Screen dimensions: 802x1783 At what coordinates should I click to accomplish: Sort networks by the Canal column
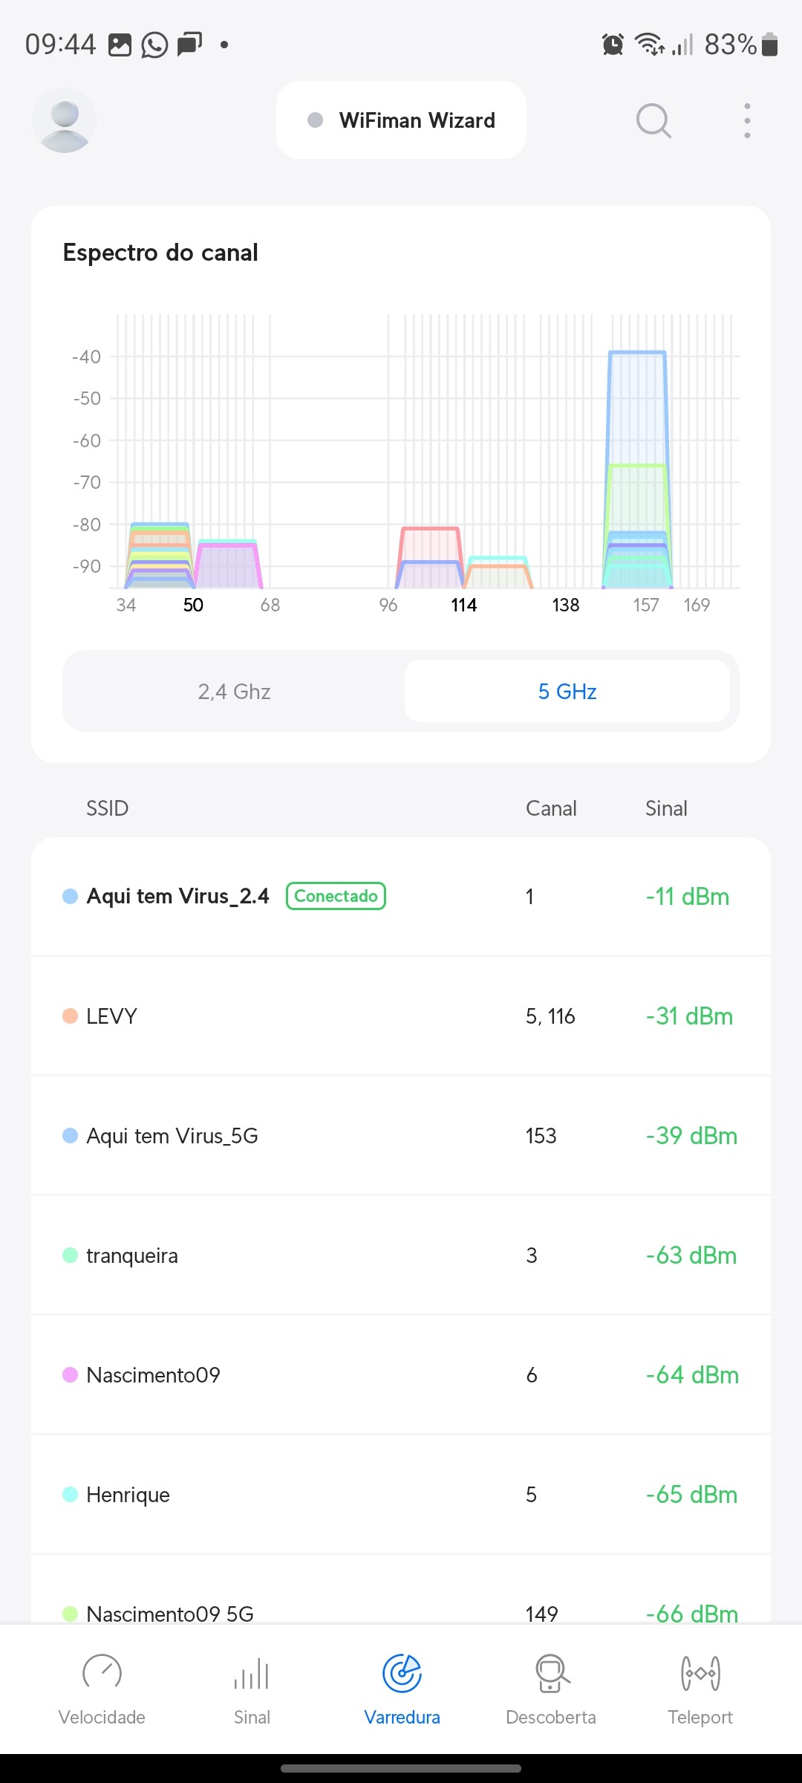[551, 808]
